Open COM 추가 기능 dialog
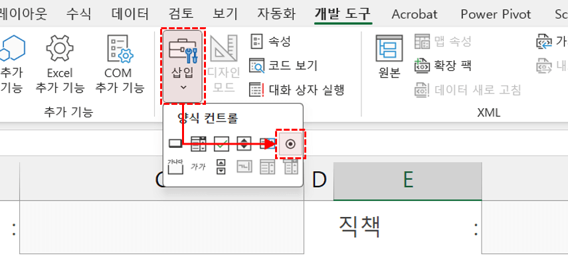Screen dimensions: 568x276 (120, 64)
